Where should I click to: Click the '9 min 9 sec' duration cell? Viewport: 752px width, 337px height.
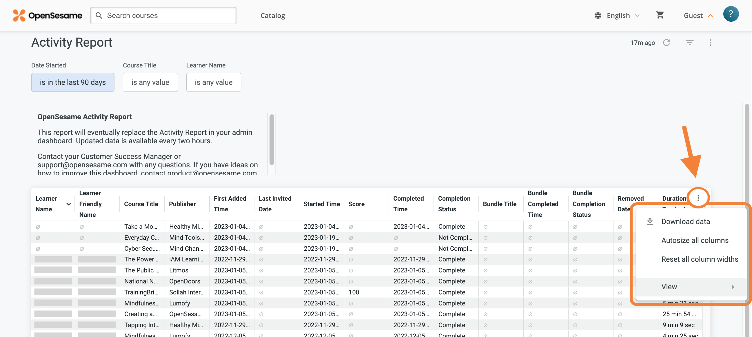(680, 325)
